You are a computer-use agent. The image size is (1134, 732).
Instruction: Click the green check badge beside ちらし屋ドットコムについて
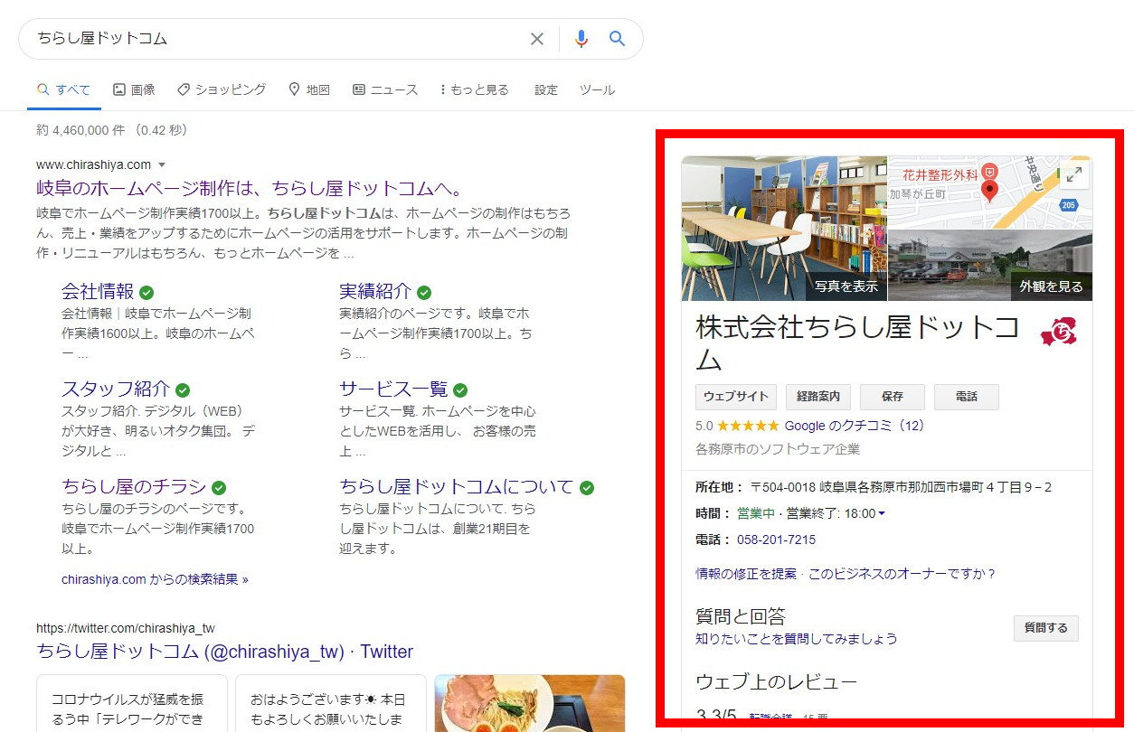click(587, 488)
